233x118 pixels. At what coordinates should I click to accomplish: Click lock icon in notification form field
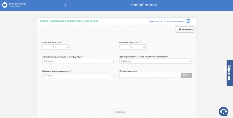click(114, 76)
